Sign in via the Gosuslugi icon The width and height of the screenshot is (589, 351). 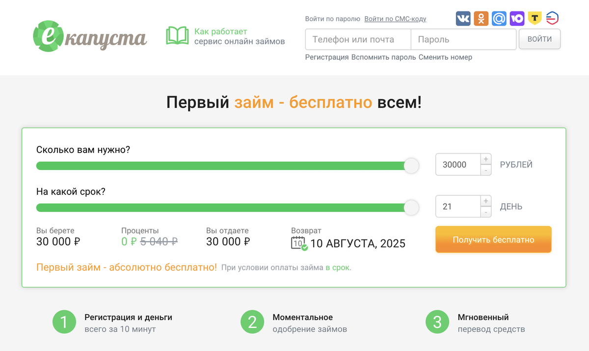click(x=553, y=18)
